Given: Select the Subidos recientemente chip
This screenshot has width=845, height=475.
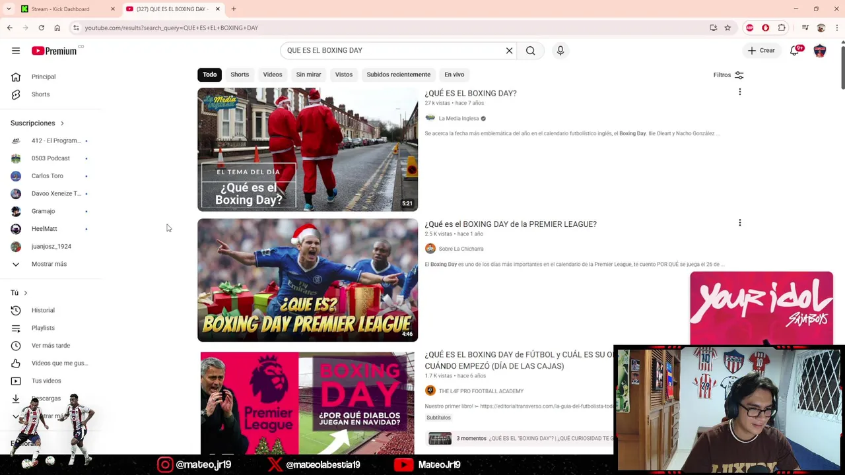Looking at the screenshot, I should click(399, 75).
